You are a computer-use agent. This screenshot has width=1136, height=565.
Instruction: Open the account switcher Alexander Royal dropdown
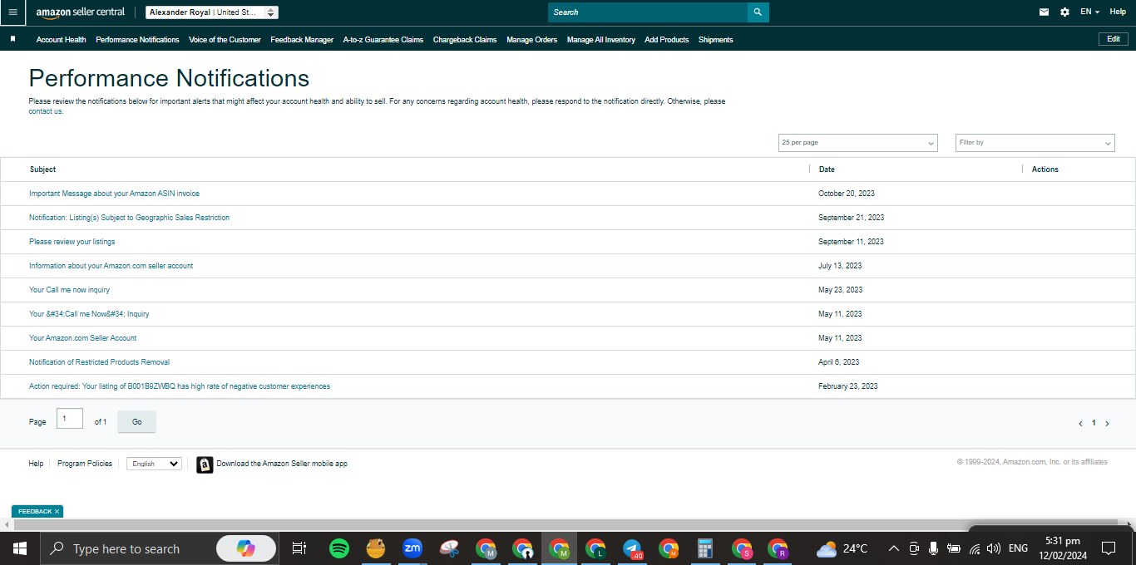coord(212,12)
